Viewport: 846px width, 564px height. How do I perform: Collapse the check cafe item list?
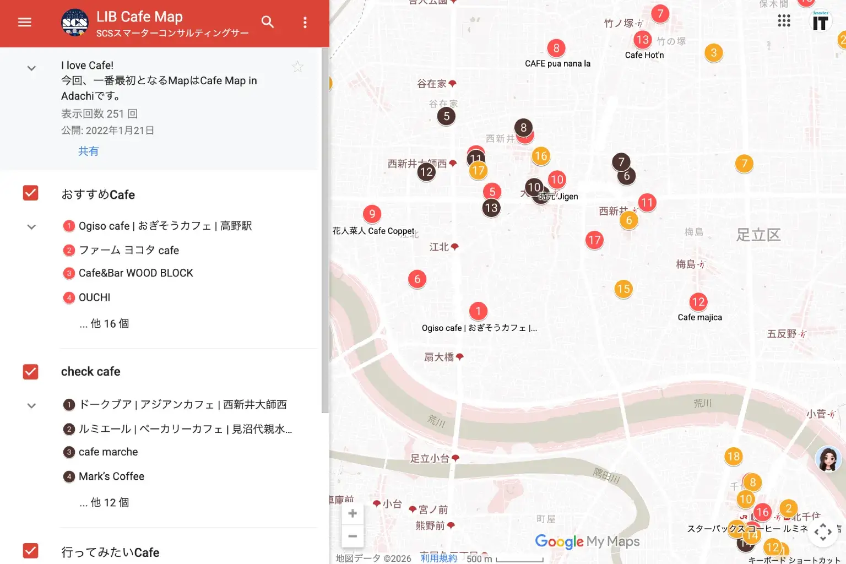[x=31, y=405]
